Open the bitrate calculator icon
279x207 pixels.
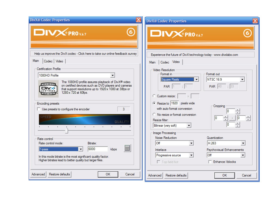[x=127, y=148]
